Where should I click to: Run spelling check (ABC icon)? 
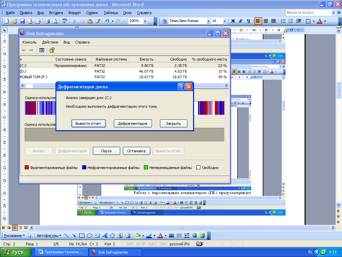(x=64, y=21)
